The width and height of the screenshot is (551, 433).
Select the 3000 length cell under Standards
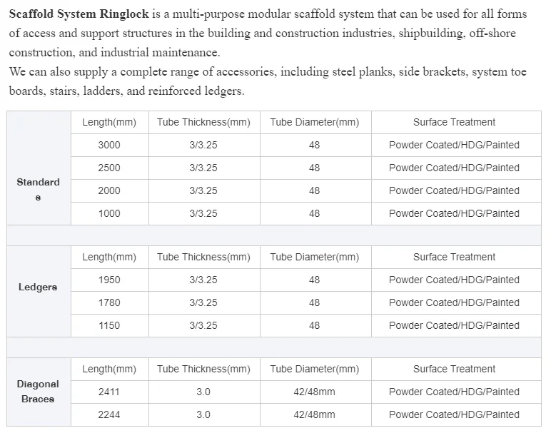coord(110,145)
